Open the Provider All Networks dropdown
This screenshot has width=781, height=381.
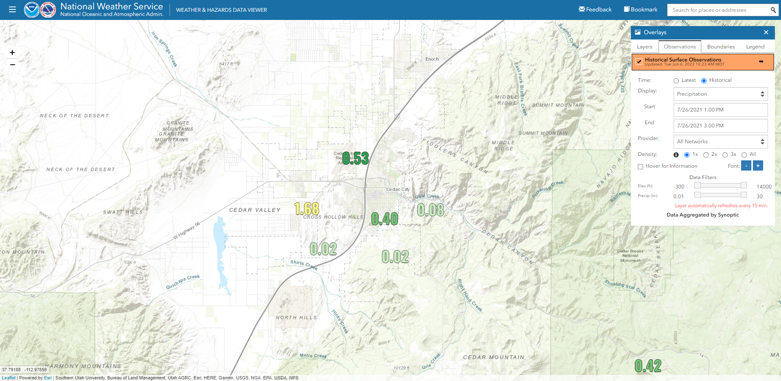(720, 142)
